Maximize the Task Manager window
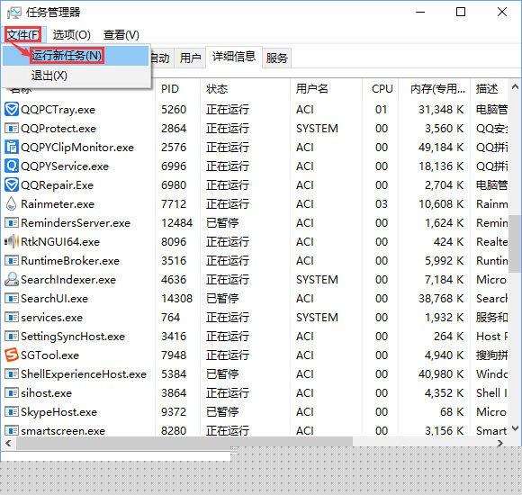 (461, 12)
